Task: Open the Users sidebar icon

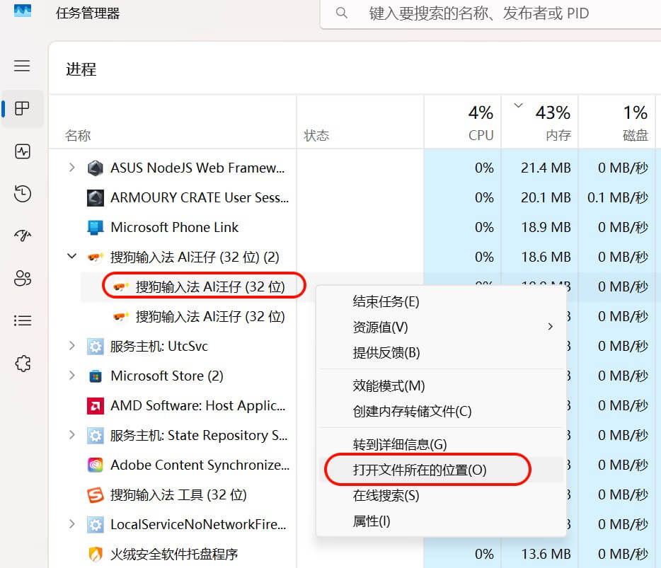Action: (22, 278)
